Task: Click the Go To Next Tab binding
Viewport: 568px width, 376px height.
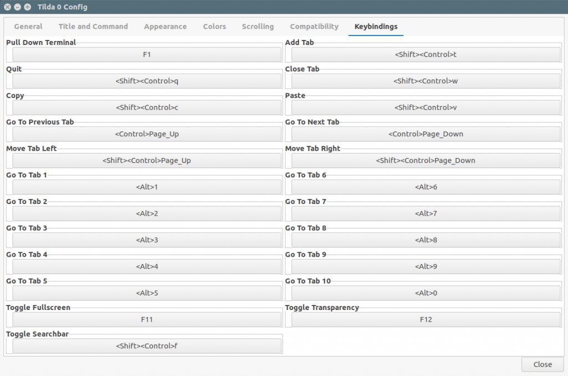Action: point(425,134)
